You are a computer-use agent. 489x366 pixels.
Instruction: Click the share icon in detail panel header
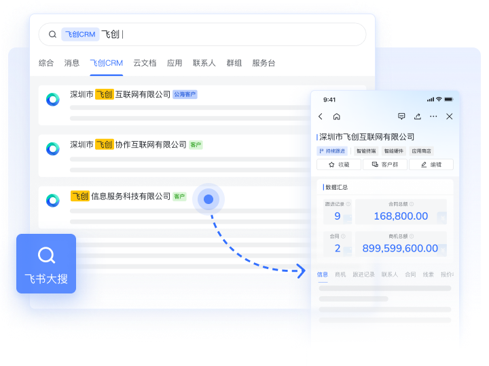point(418,117)
